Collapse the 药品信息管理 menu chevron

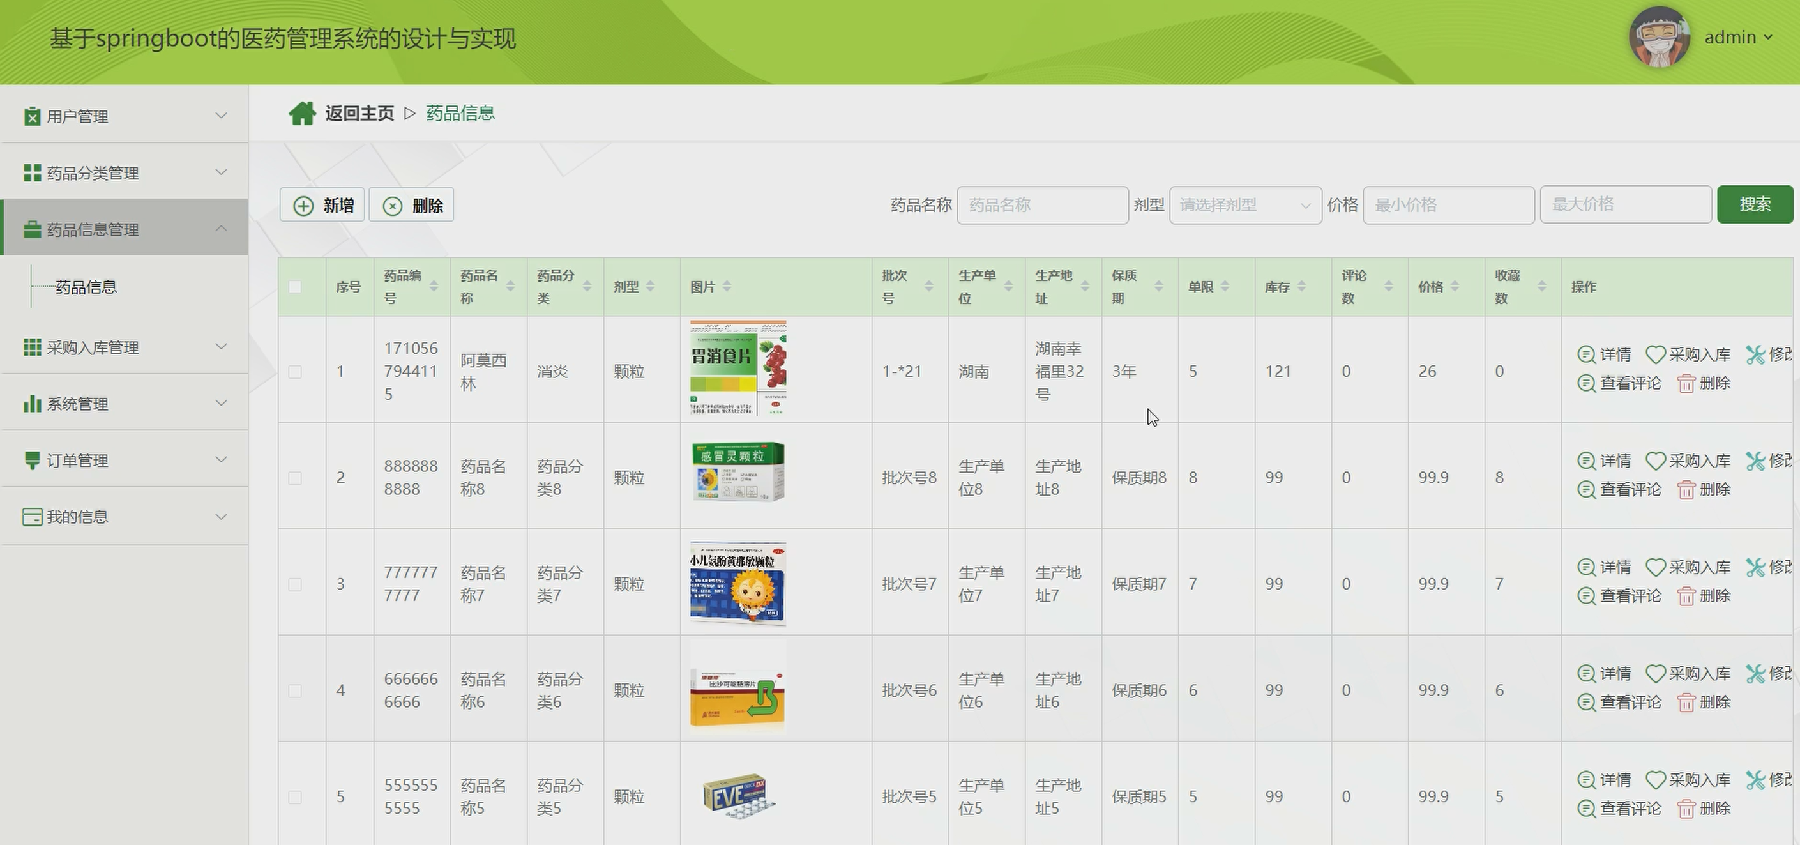(x=221, y=228)
